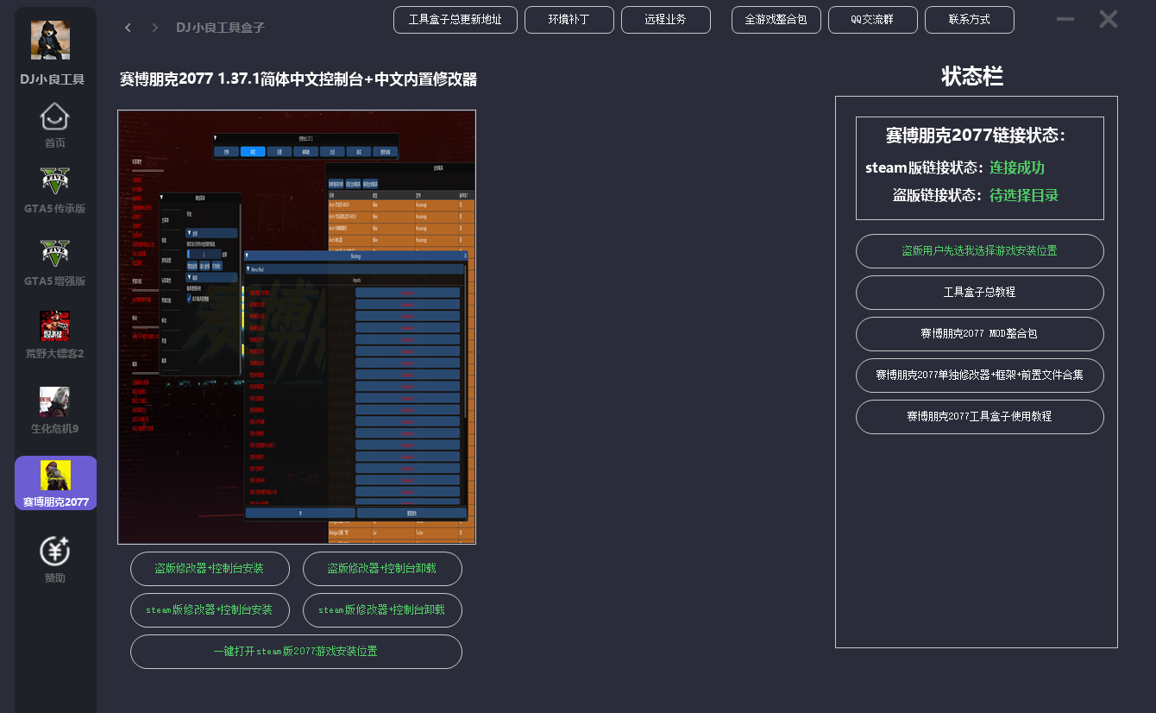Click 远程业务 button

tap(666, 20)
